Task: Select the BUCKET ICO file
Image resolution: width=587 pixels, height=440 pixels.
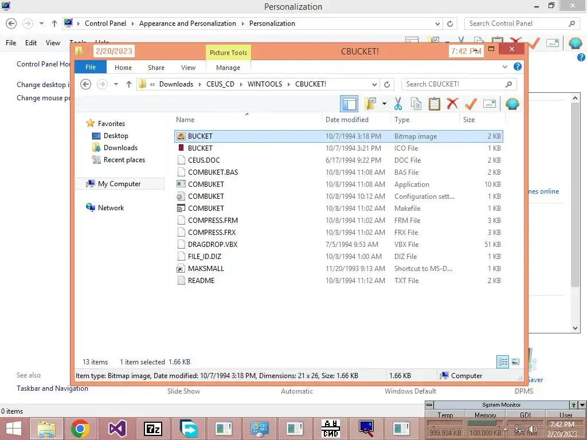Action: click(x=338, y=148)
